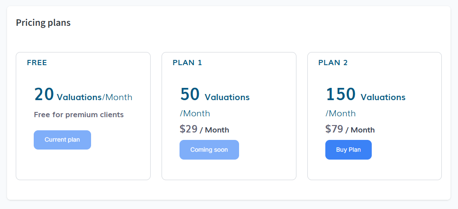Viewport: 458px width, 209px height.
Task: Click the Pricing plans heading
Action: pyautogui.click(x=43, y=23)
